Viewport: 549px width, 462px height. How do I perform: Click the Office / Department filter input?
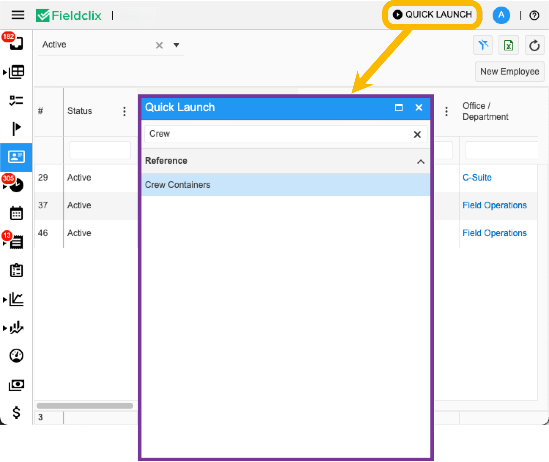tap(501, 150)
